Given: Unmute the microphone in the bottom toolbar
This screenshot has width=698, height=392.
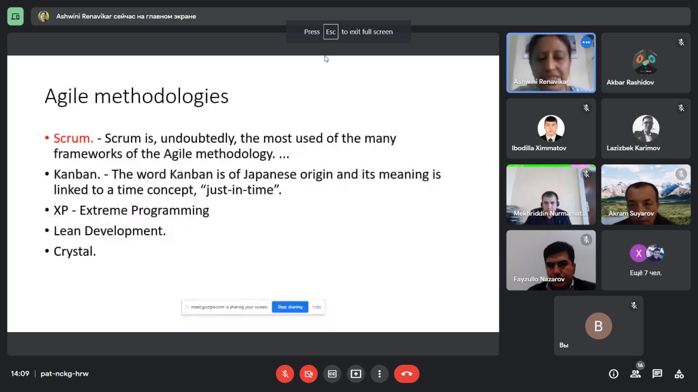Looking at the screenshot, I should (x=285, y=374).
